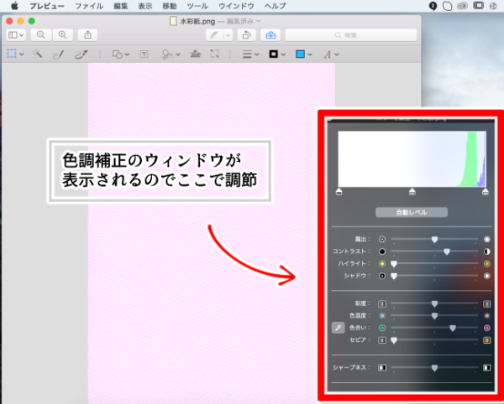This screenshot has height=404, width=504.
Task: Click the シャープネス slider handle
Action: pyautogui.click(x=434, y=367)
